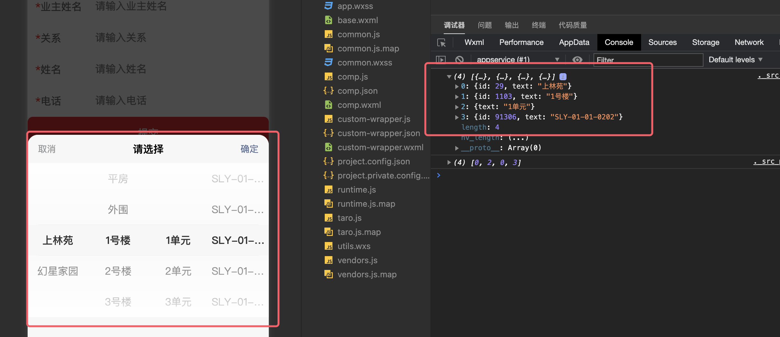
Task: Open the taro.js.map file icon
Action: click(328, 232)
